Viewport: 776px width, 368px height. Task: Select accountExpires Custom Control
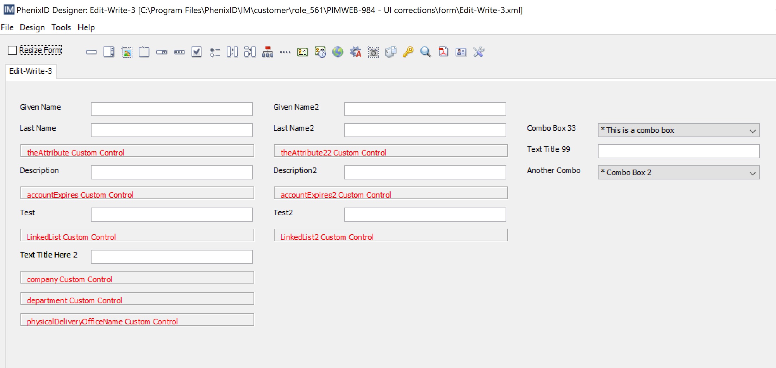pyautogui.click(x=137, y=193)
